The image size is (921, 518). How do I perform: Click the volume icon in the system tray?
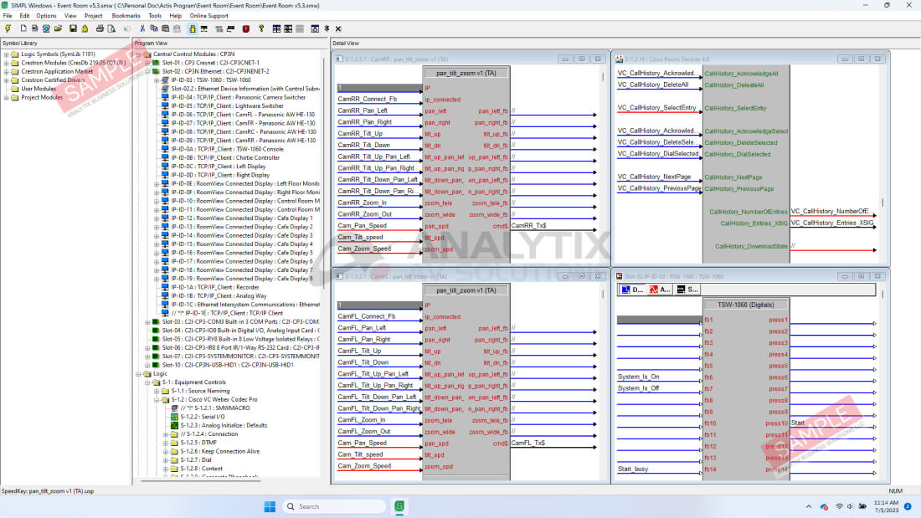point(850,506)
